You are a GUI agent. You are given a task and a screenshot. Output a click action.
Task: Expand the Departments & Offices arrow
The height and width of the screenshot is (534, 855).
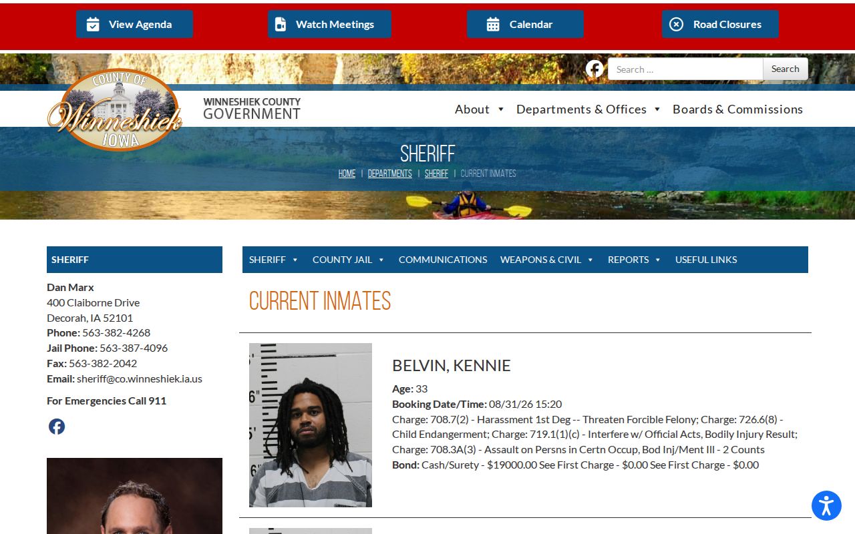click(657, 109)
